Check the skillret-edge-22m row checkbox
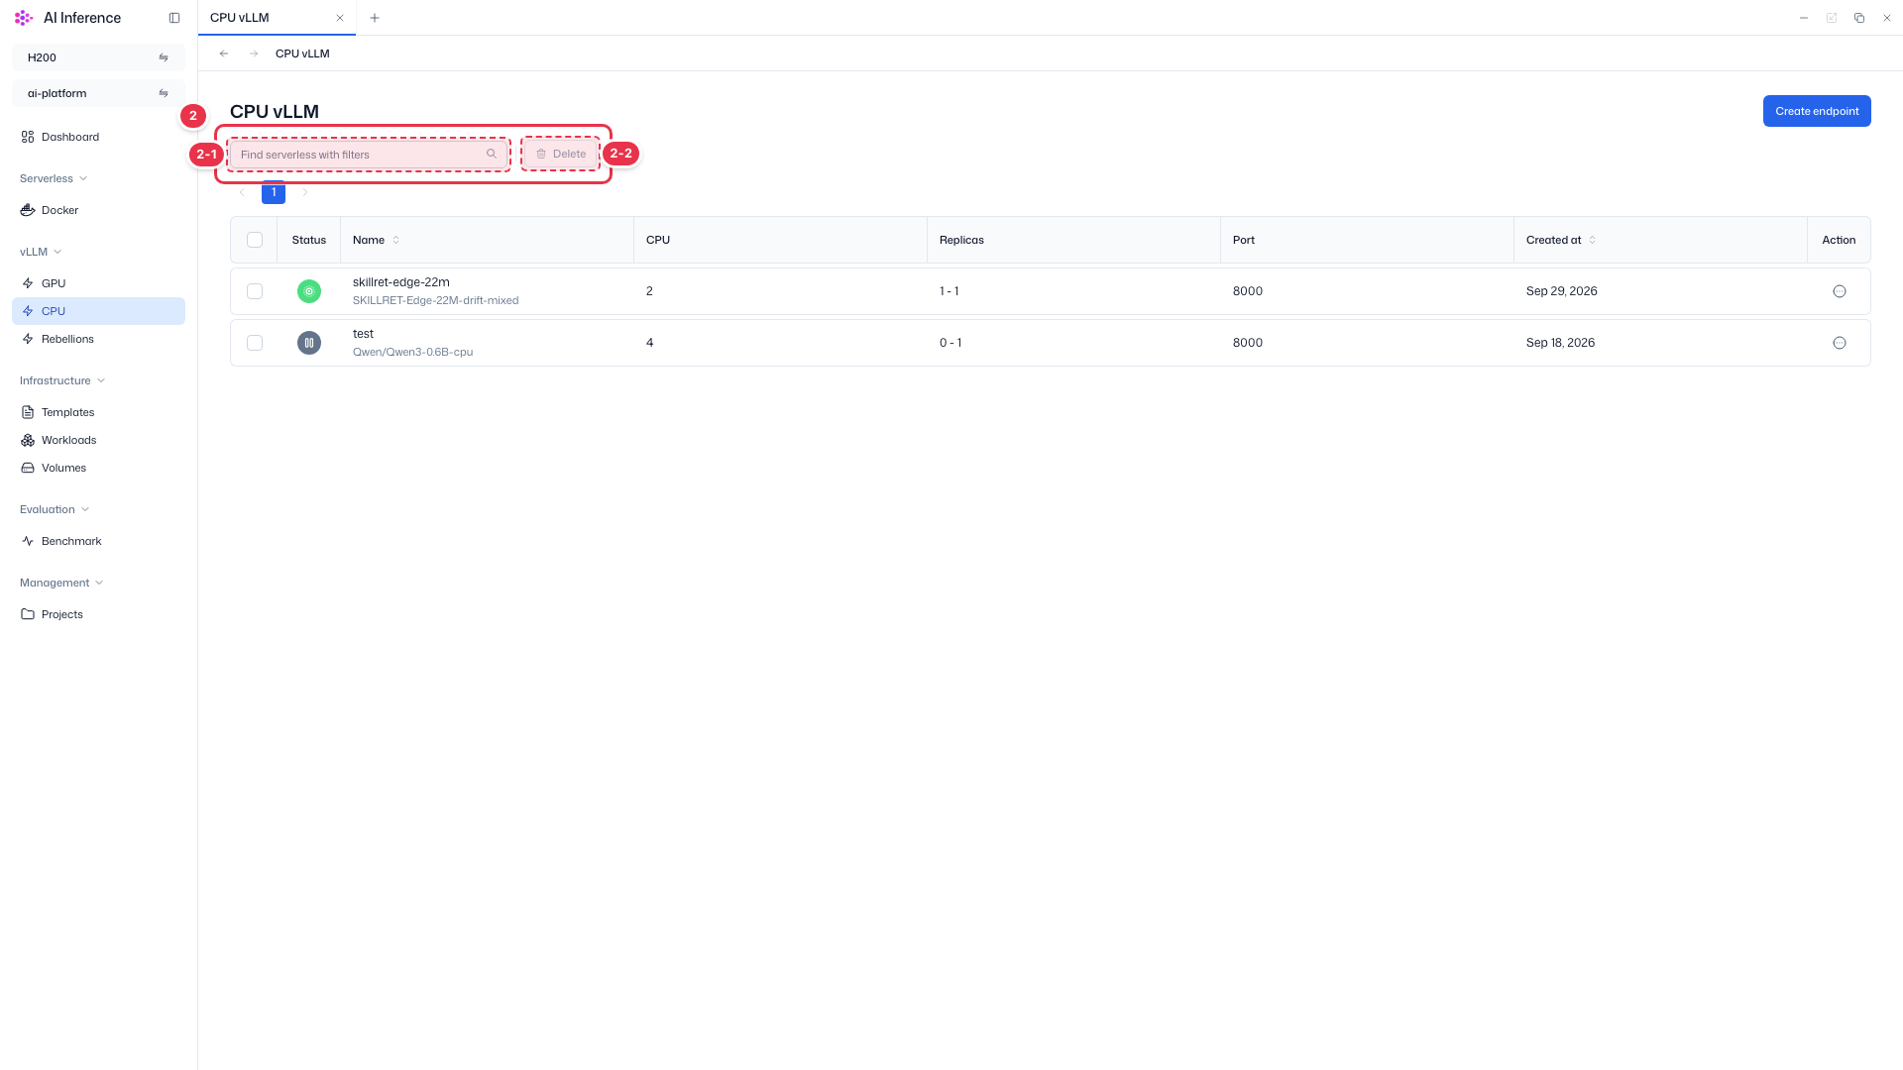Screen dimensions: 1903x1070 pyautogui.click(x=255, y=291)
